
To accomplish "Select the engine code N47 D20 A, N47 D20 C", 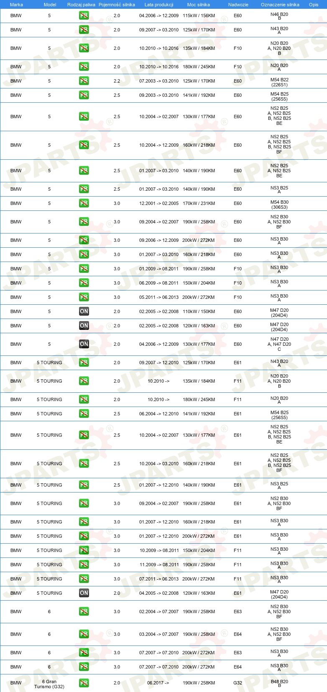I will point(279,344).
